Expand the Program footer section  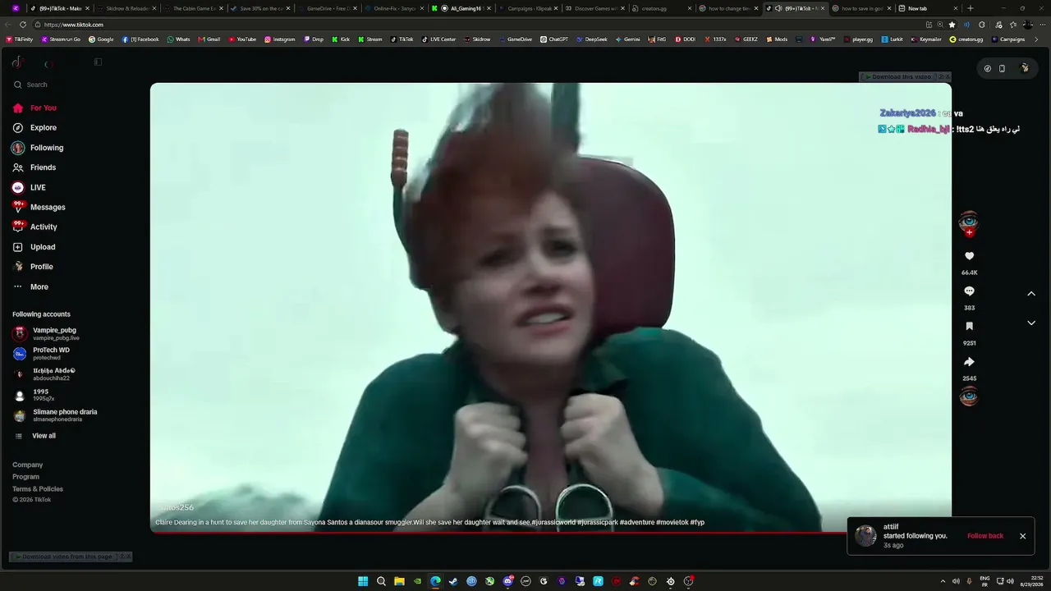[x=25, y=477]
